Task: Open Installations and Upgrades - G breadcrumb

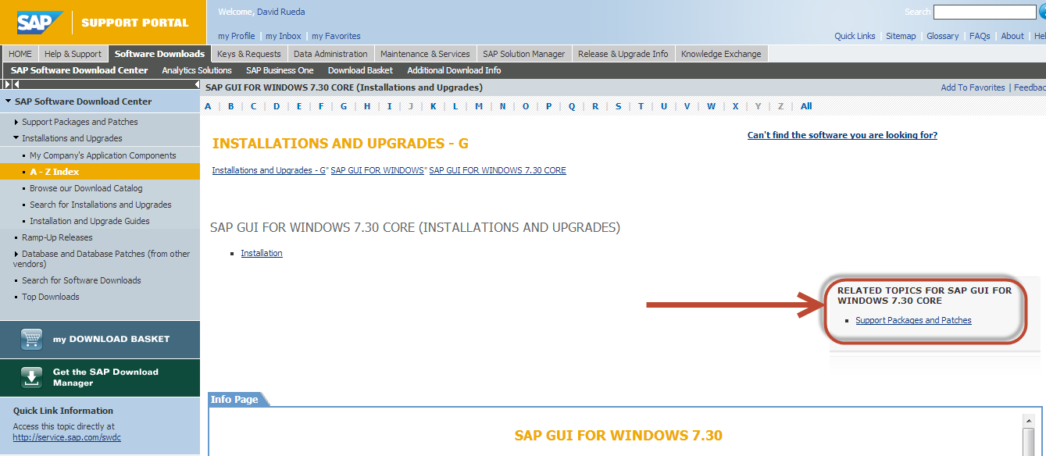Action: [269, 170]
